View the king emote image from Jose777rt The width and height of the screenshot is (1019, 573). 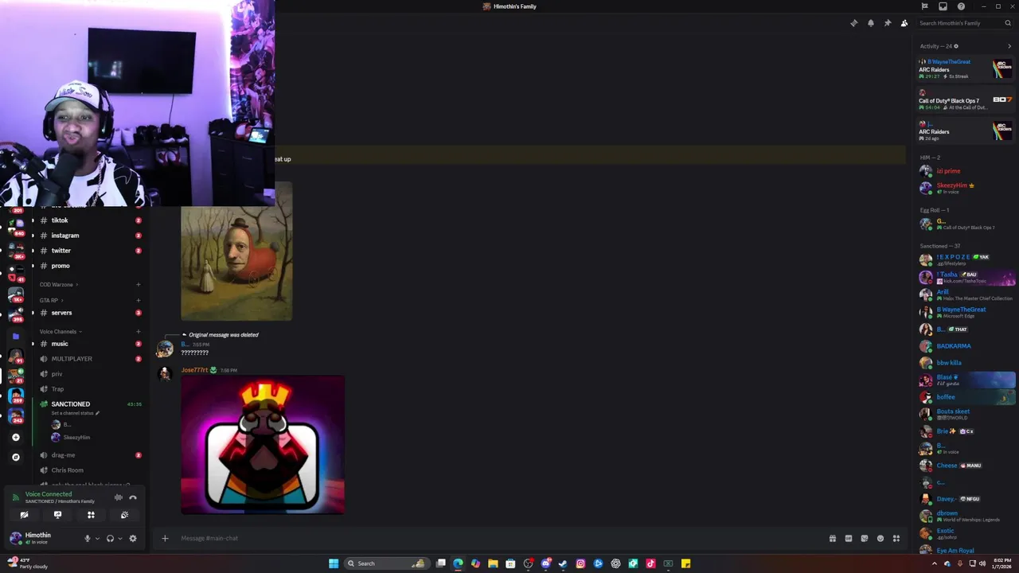[x=263, y=445]
